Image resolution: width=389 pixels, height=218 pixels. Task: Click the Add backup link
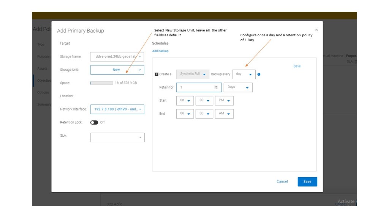tap(160, 51)
